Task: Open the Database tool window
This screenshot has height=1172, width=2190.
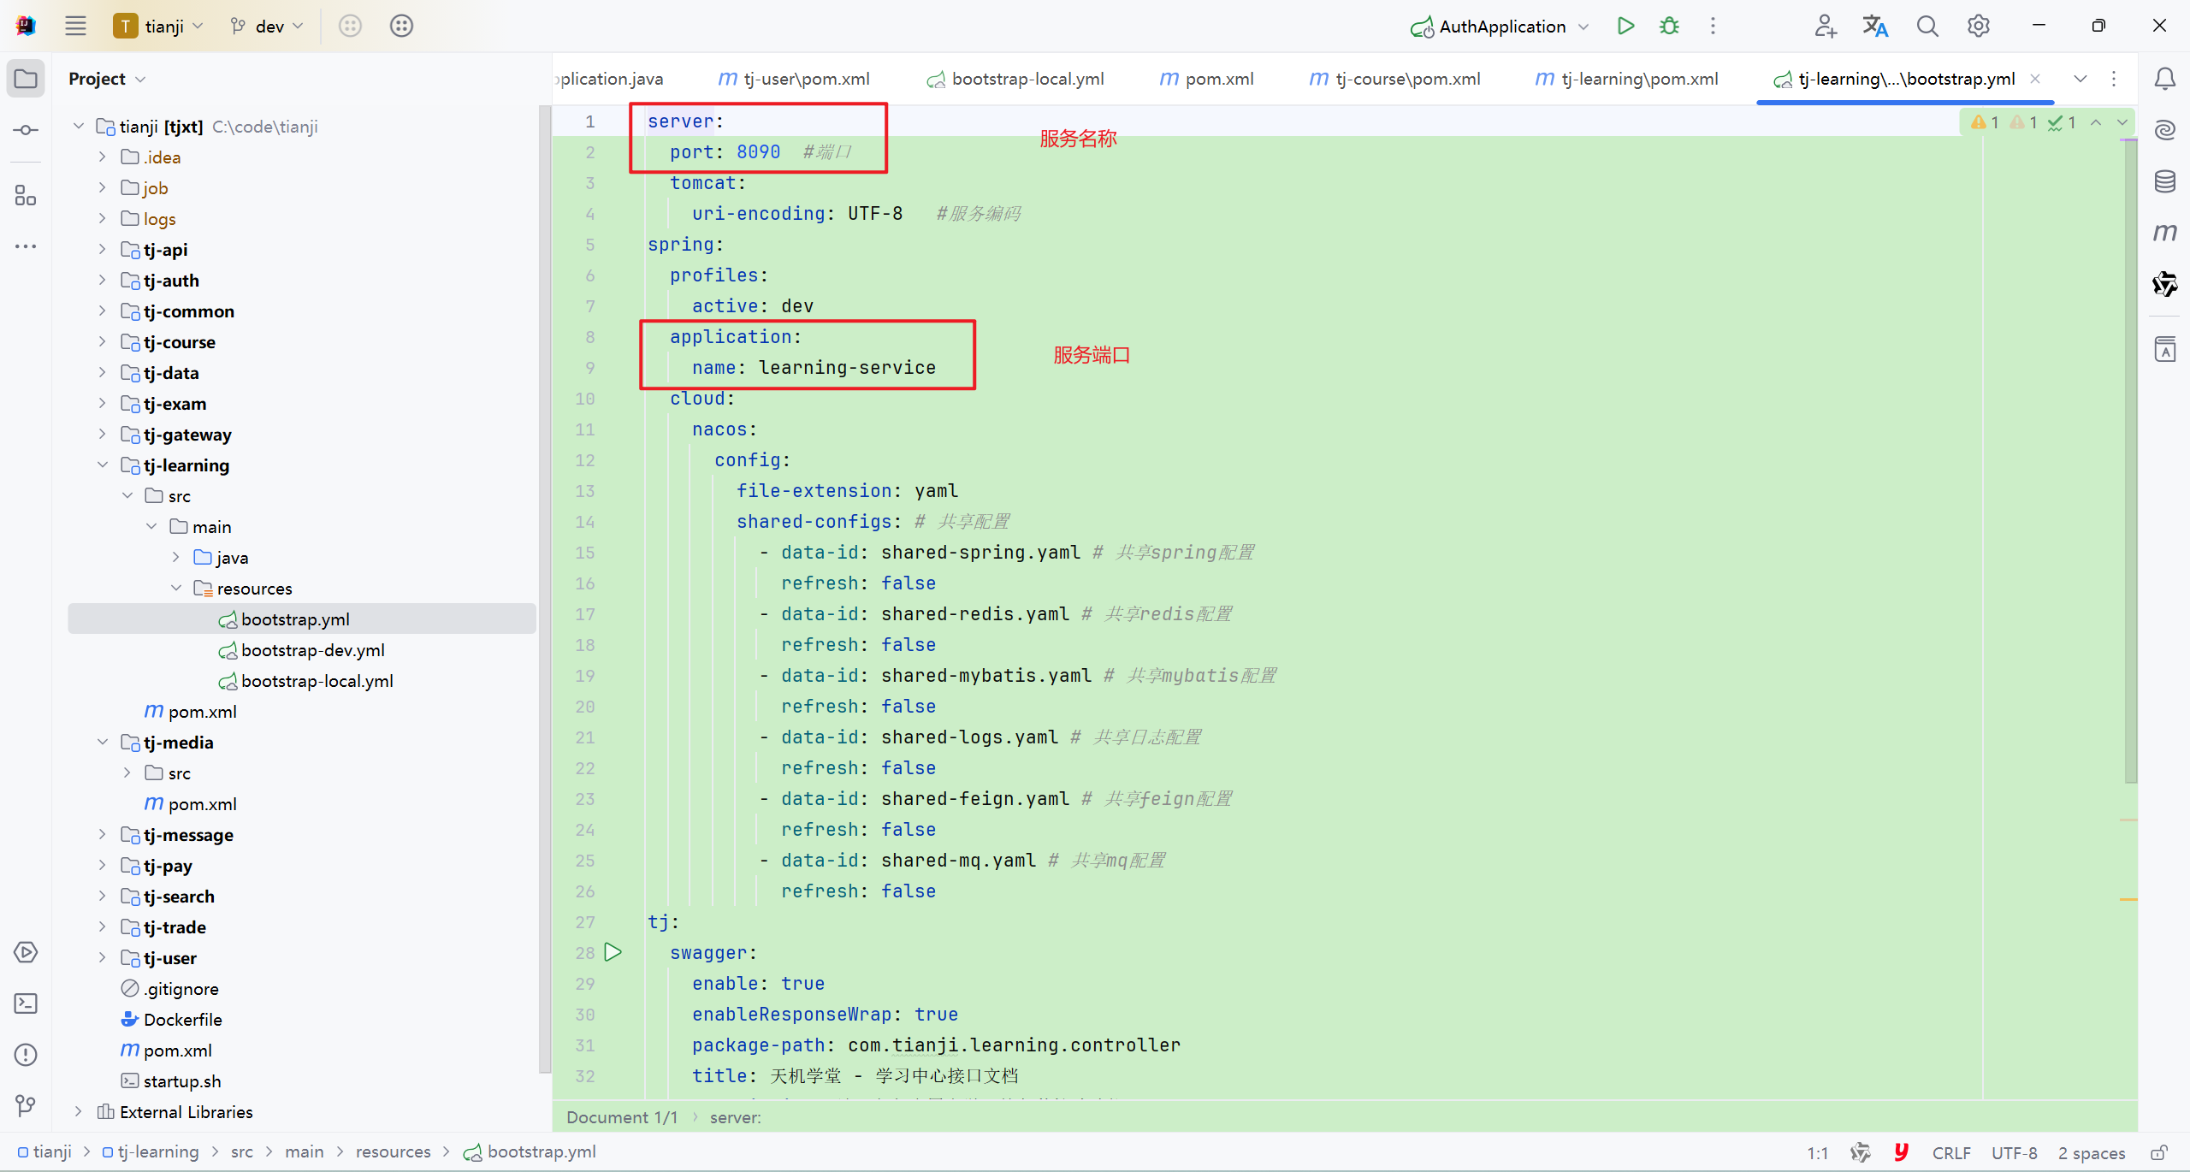Action: (x=2164, y=181)
